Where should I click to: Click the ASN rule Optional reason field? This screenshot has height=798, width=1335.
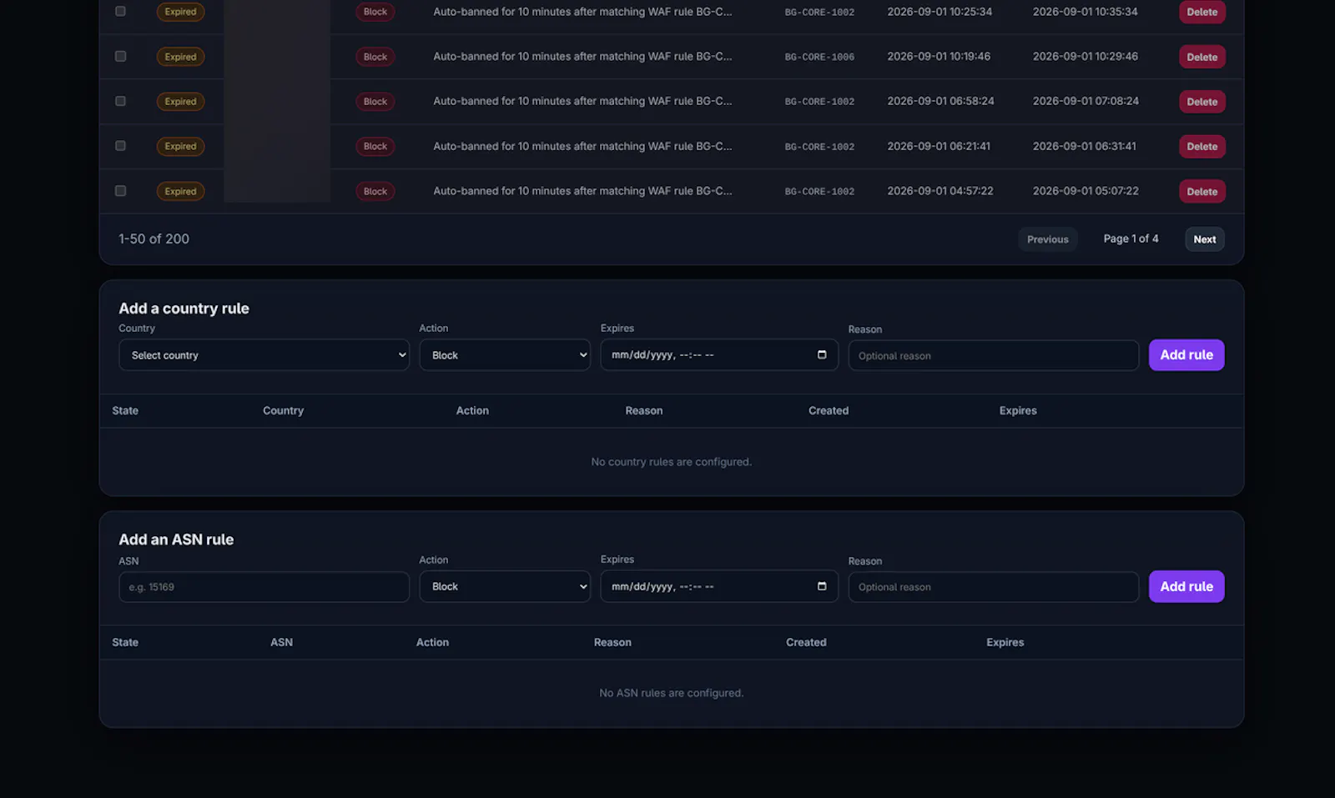click(x=993, y=587)
